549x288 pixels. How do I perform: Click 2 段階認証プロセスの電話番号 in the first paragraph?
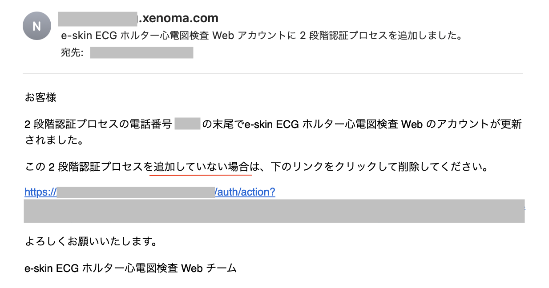[x=98, y=124]
